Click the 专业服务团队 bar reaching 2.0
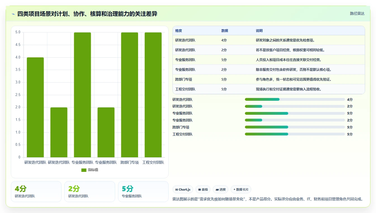Image resolution: width=376 pixels, height=213 pixels. point(106,132)
